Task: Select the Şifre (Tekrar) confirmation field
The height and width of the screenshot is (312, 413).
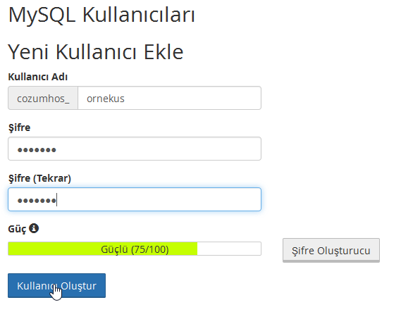Action: pos(135,199)
